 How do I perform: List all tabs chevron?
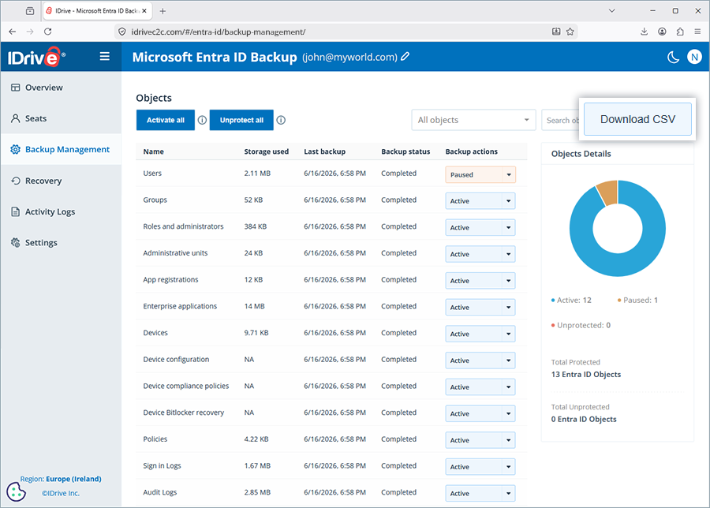pos(611,11)
